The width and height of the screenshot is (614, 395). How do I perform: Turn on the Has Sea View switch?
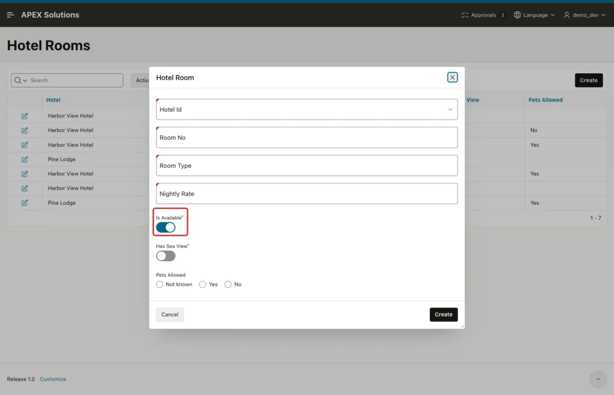[x=165, y=256]
